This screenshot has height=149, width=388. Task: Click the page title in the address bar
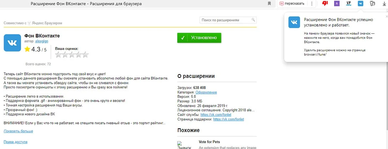coord(86,4)
